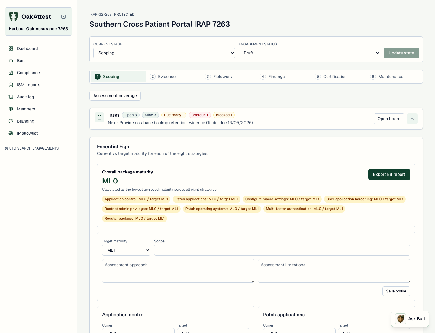Click the Open board button
Image resolution: width=435 pixels, height=333 pixels.
[389, 119]
